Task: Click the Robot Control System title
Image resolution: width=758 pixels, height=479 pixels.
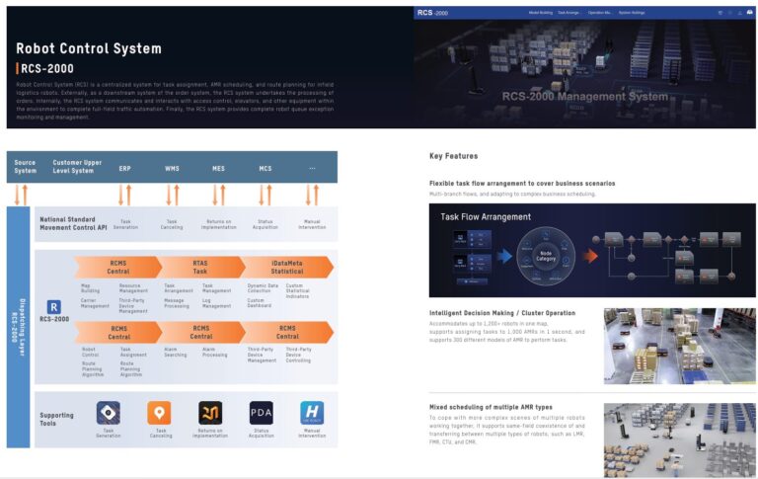Action: point(89,48)
